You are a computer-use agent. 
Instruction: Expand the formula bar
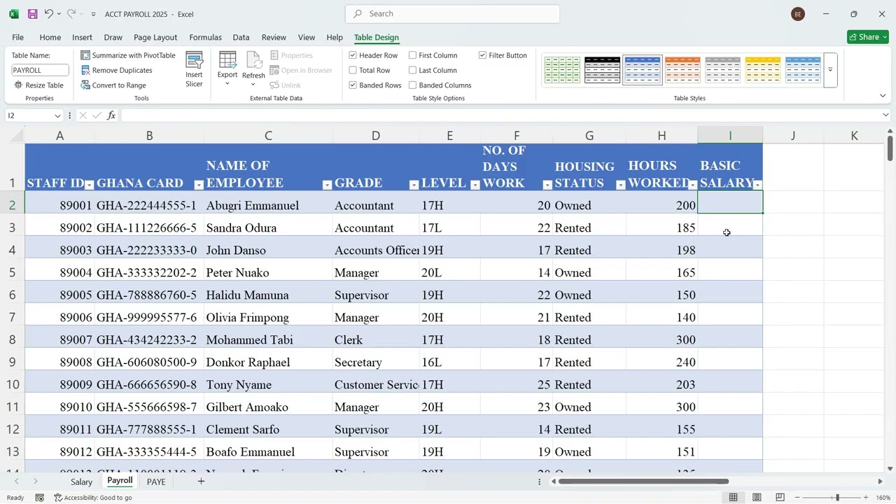tap(885, 115)
